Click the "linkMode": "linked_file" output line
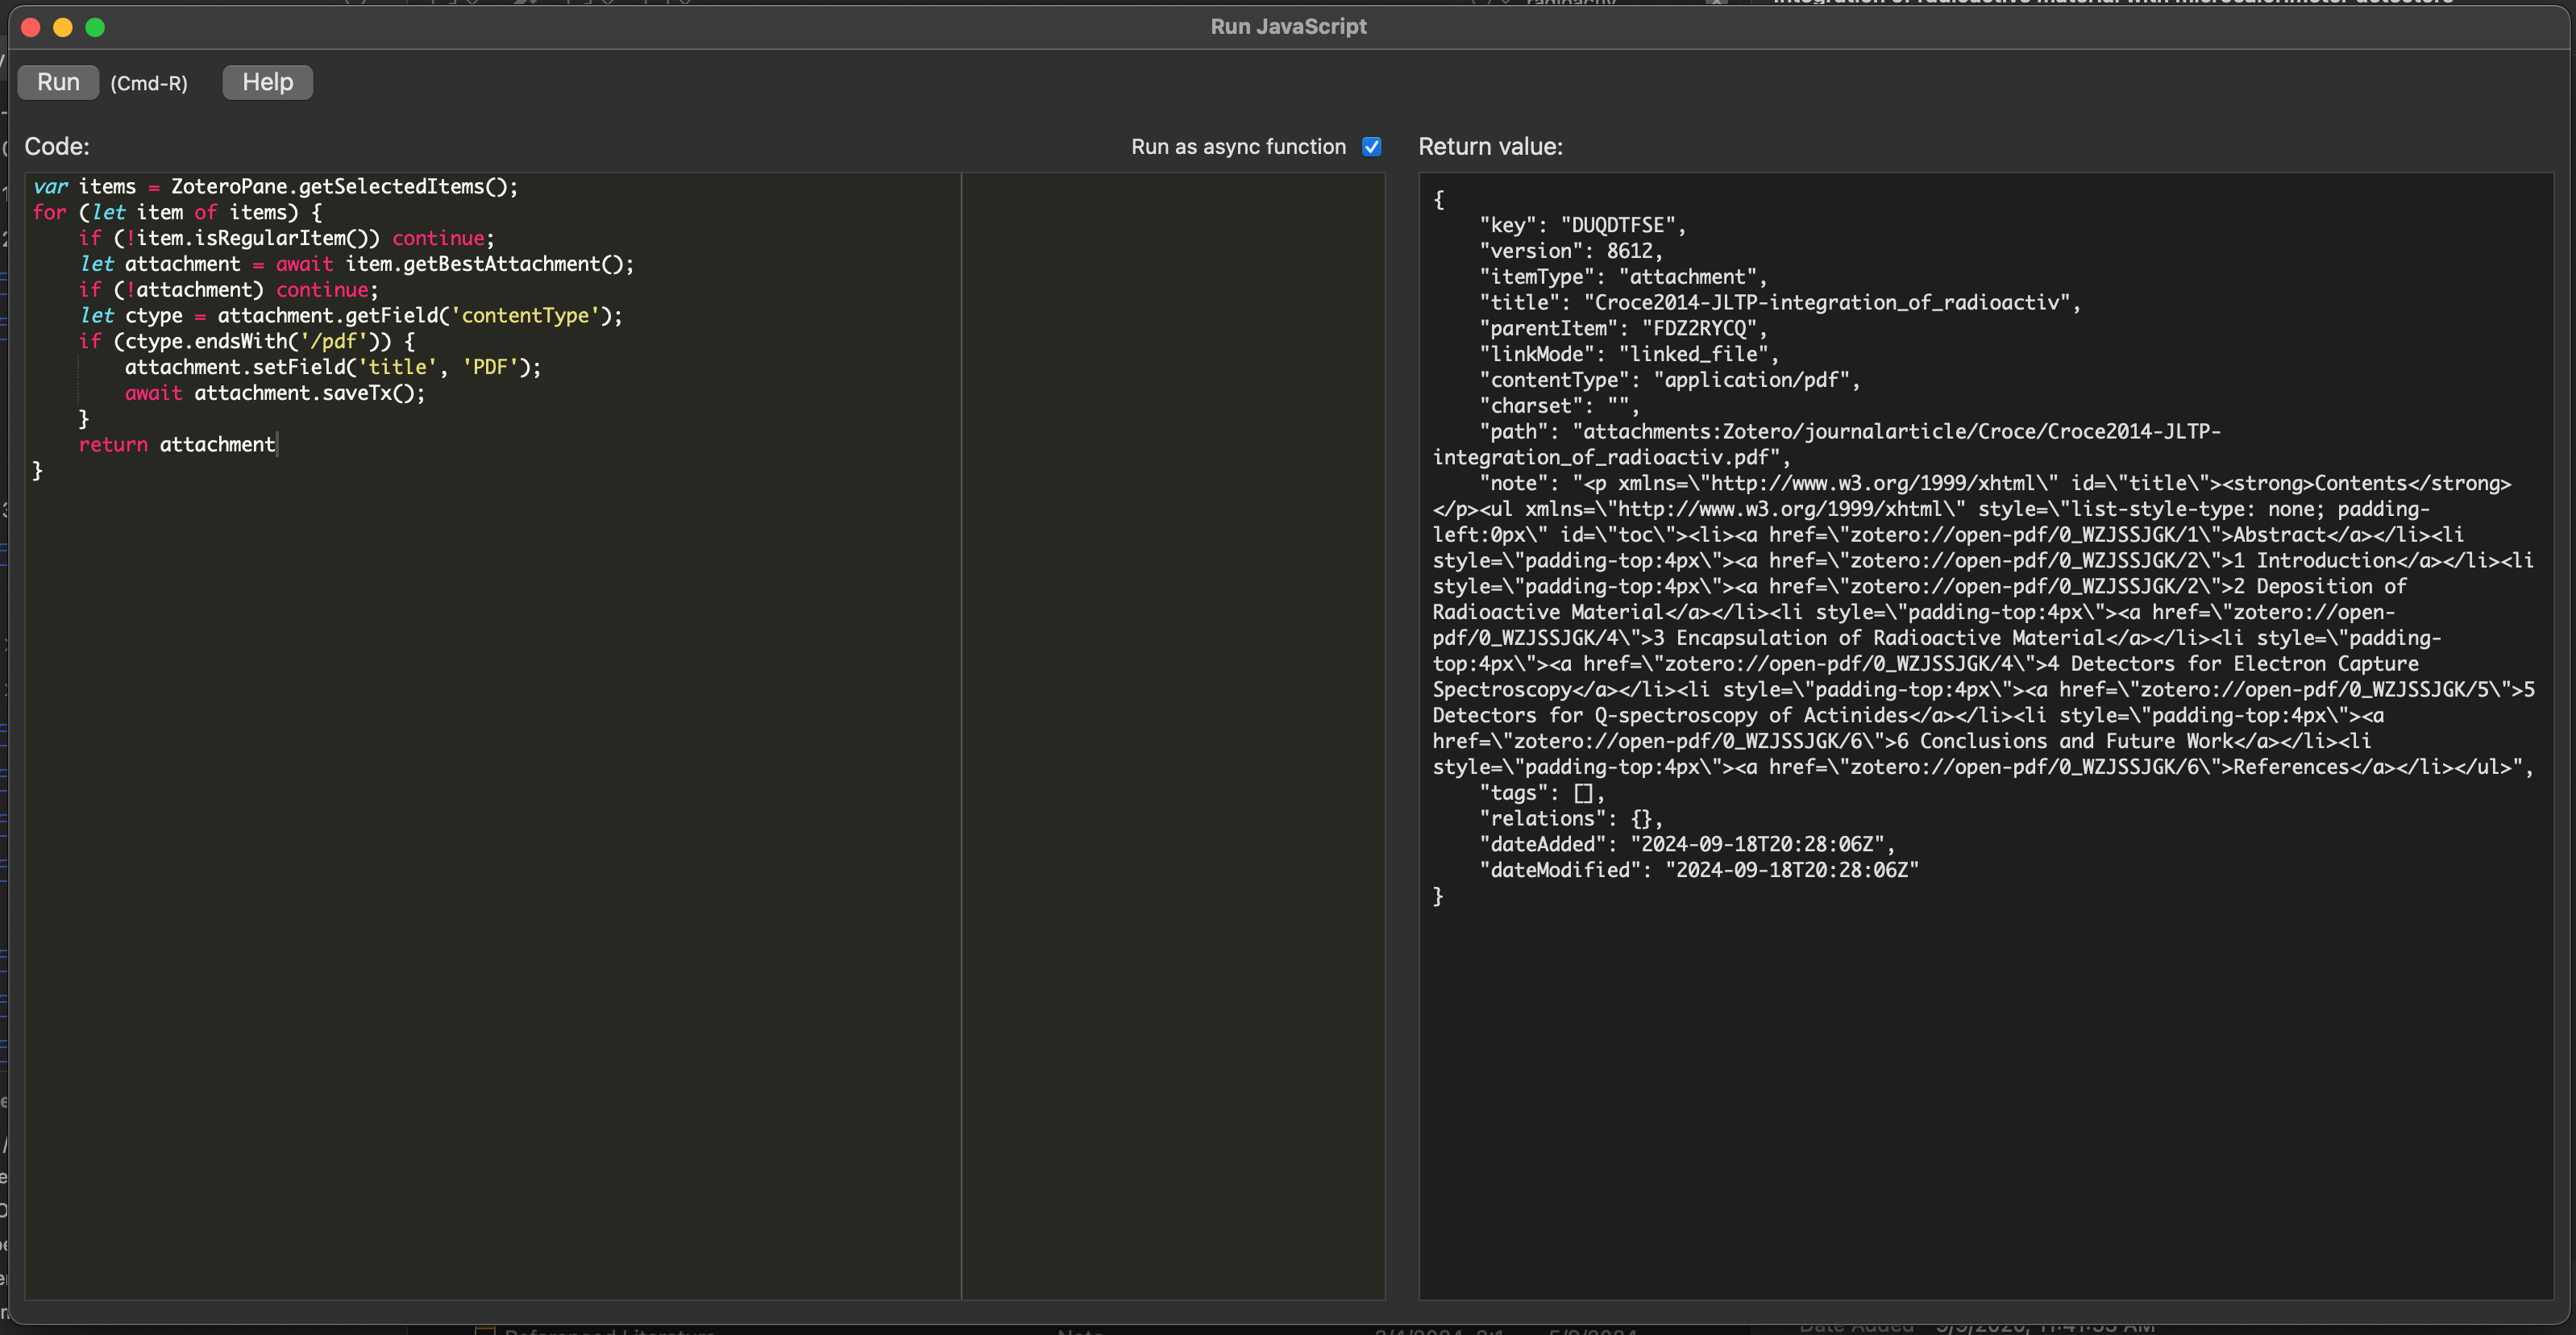Image resolution: width=2576 pixels, height=1335 pixels. pyautogui.click(x=1628, y=354)
